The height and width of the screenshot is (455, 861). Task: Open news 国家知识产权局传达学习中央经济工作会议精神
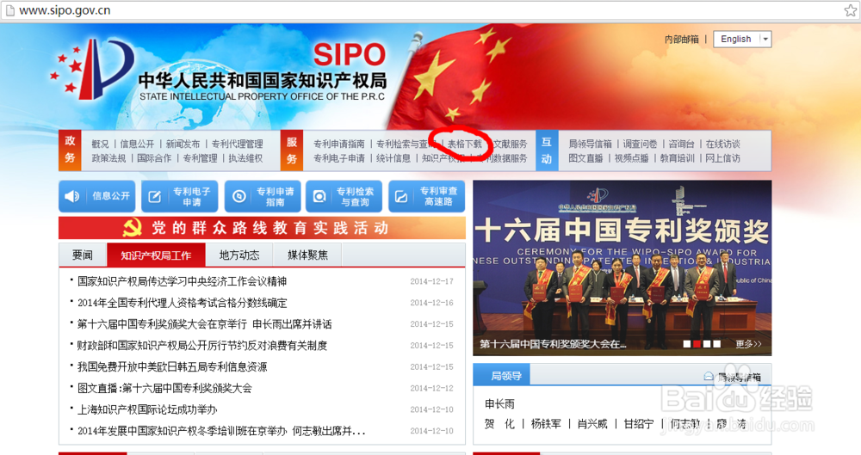tap(182, 281)
